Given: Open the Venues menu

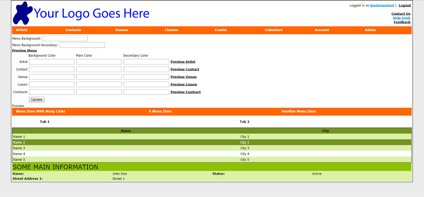Looking at the screenshot, I should pyautogui.click(x=122, y=30).
